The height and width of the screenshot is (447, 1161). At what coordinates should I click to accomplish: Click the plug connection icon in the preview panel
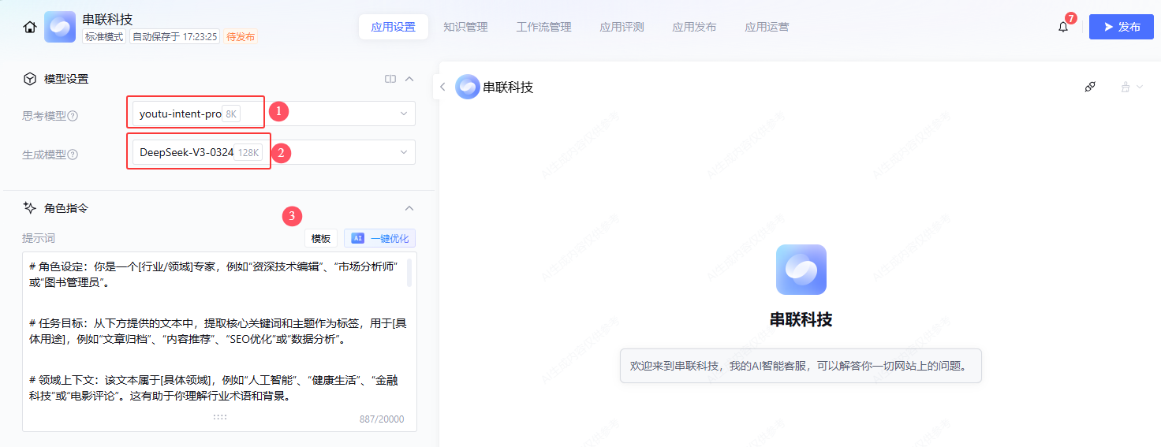click(x=1090, y=87)
